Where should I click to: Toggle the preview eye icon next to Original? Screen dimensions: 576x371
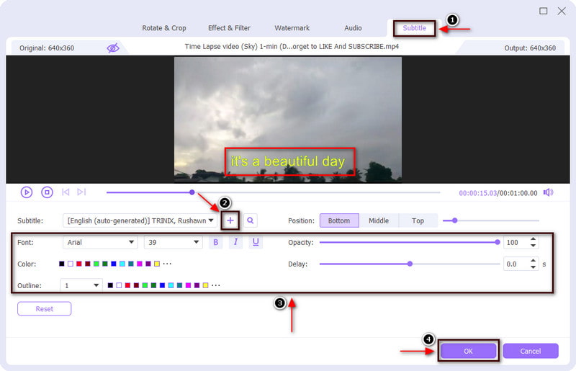tap(113, 48)
